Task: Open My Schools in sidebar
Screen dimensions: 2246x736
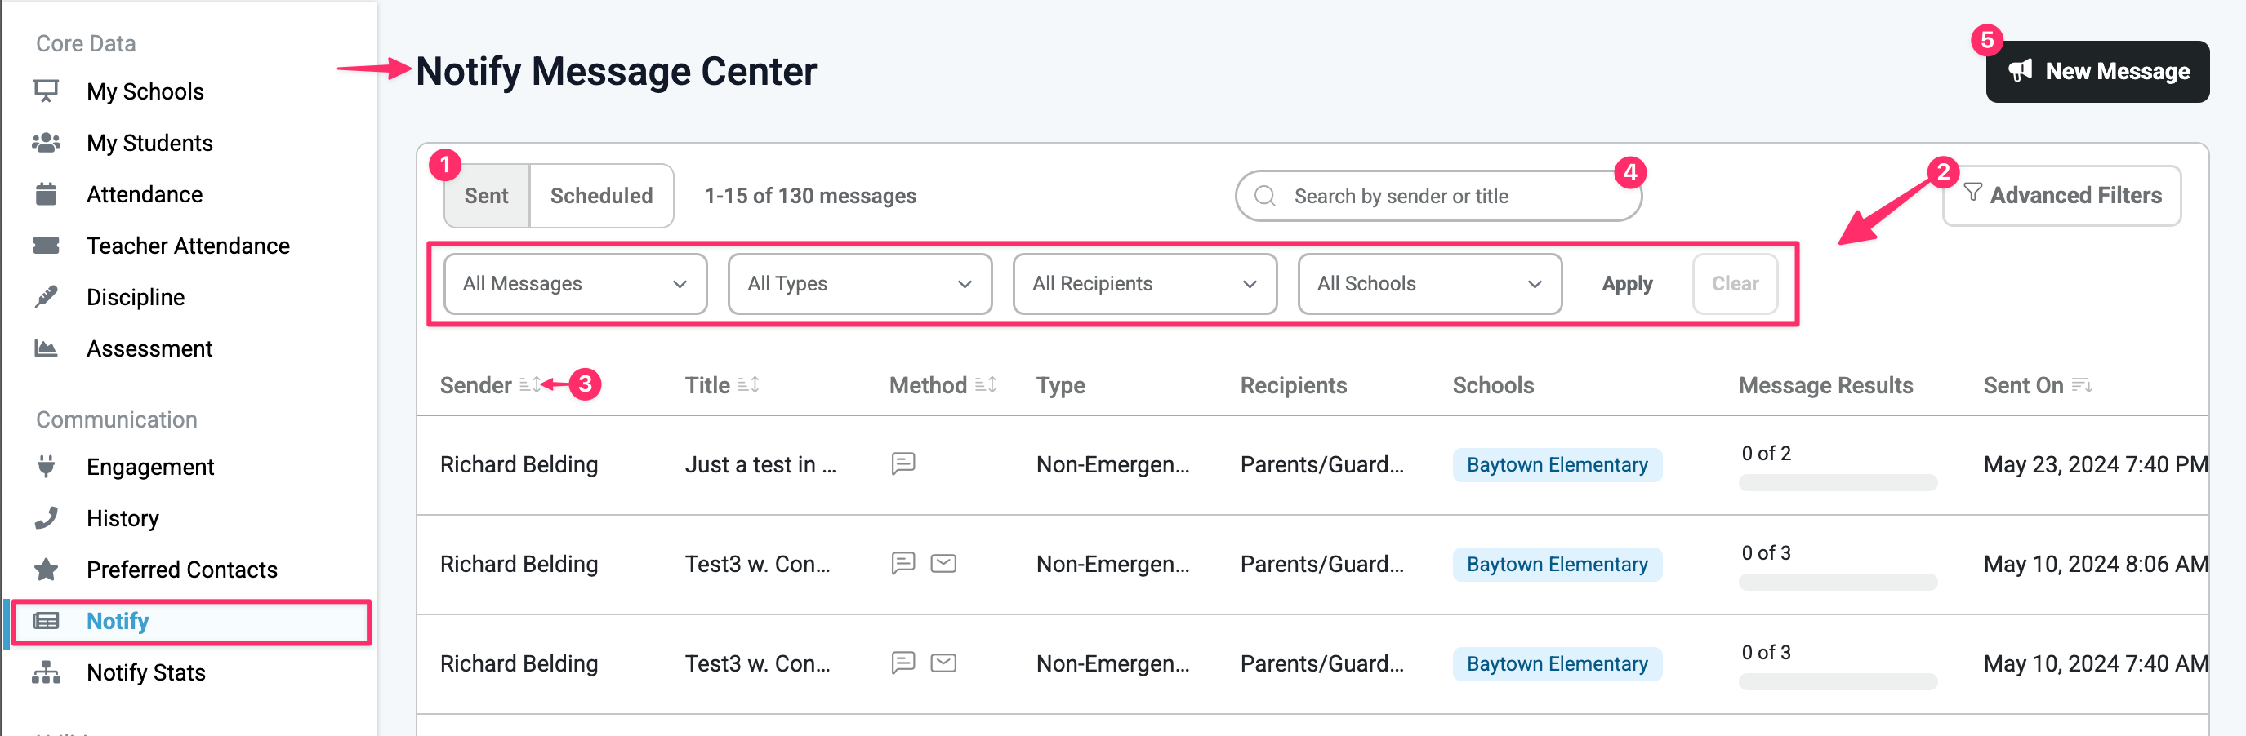Action: tap(145, 91)
